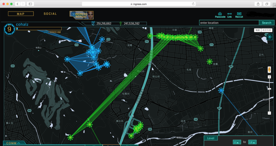Center map with the locate crosshair icon
The height and width of the screenshot is (146, 276).
pyautogui.click(x=269, y=37)
